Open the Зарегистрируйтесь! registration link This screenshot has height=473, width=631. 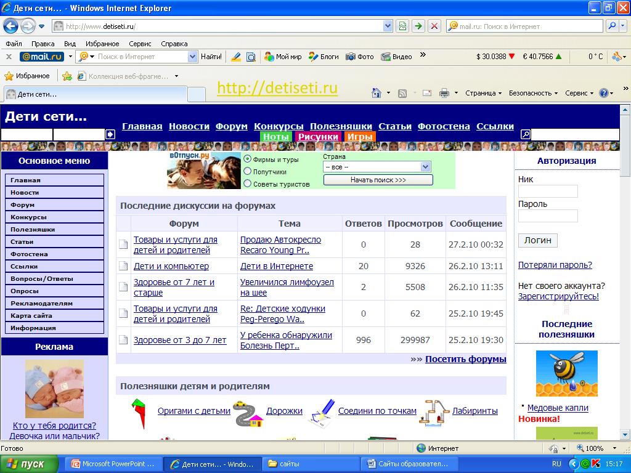(x=558, y=296)
